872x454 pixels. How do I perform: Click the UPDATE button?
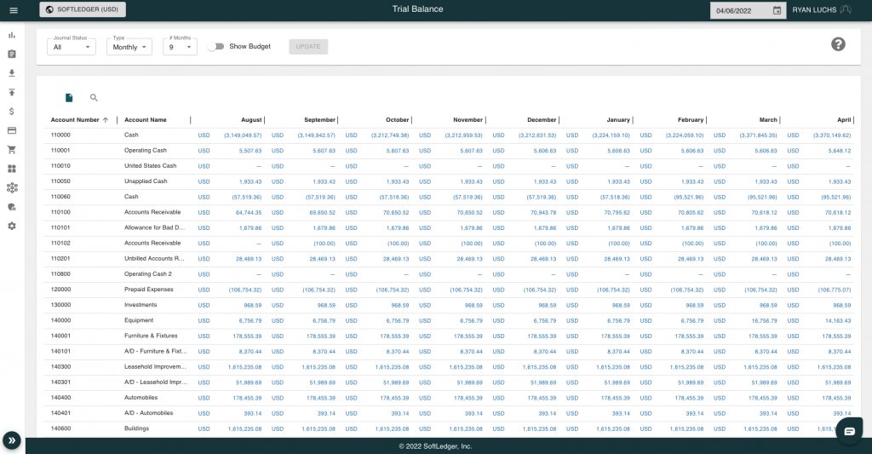[x=308, y=47]
